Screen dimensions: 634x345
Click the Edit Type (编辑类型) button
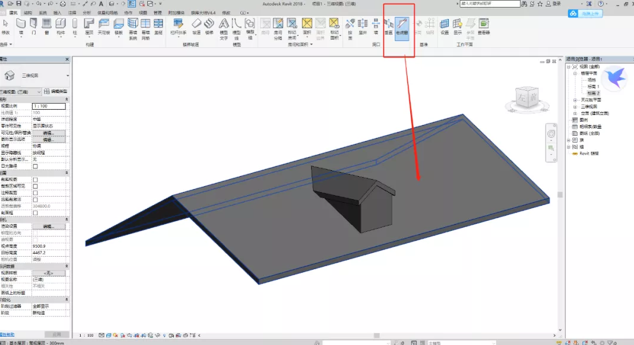click(56, 92)
